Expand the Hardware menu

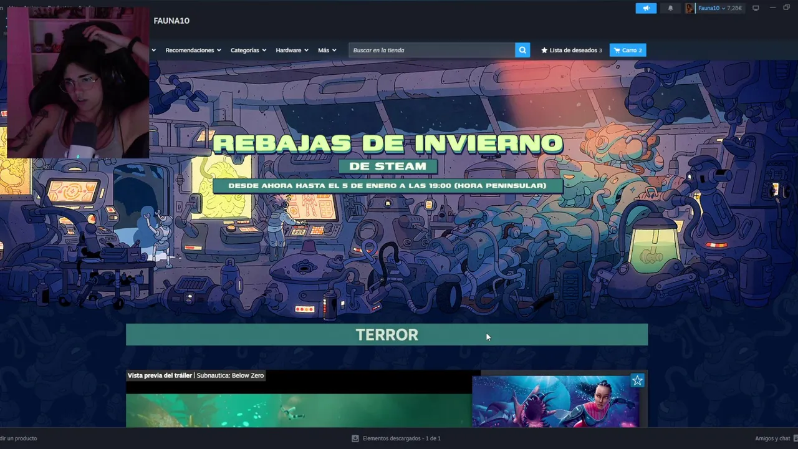click(292, 50)
